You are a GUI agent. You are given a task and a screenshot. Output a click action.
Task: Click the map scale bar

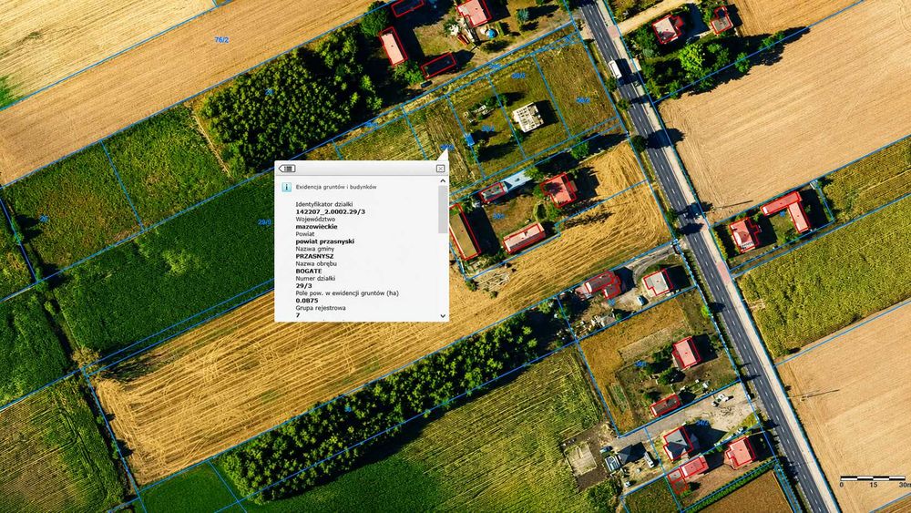coord(873,478)
